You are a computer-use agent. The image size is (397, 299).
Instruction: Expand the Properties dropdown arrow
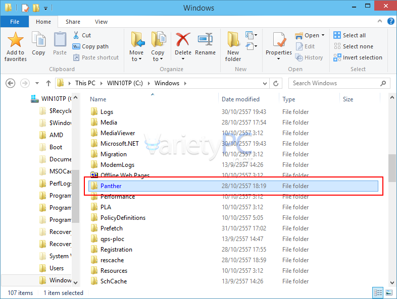278,59
